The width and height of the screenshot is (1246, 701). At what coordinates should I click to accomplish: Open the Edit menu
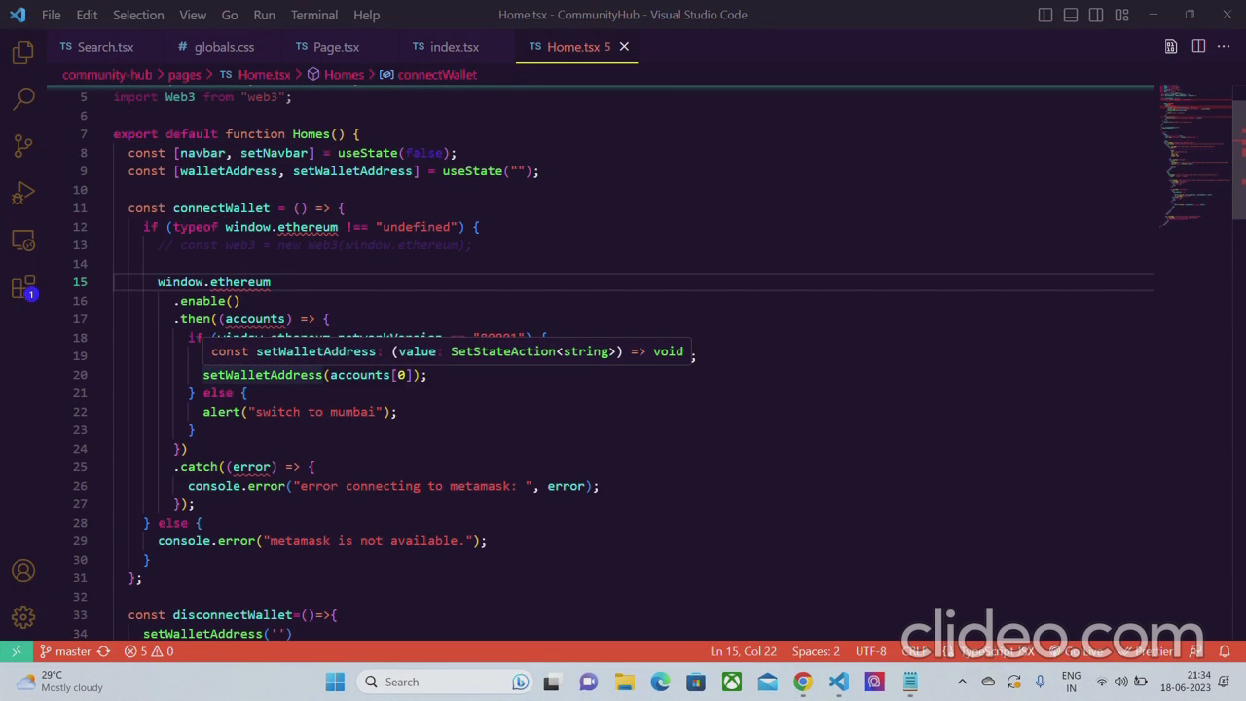point(87,15)
